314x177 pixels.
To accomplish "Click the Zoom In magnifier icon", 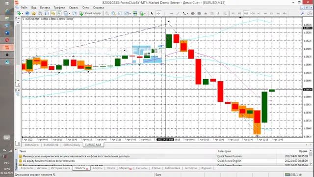I will [107, 13].
